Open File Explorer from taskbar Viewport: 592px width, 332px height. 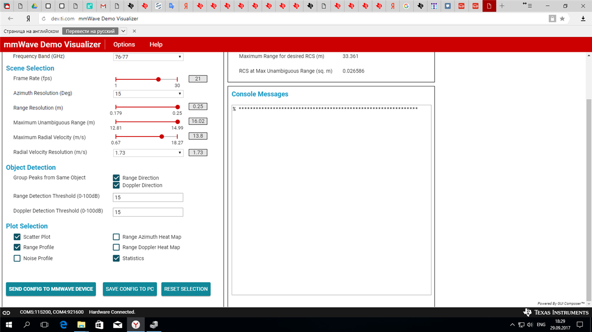pyautogui.click(x=81, y=325)
